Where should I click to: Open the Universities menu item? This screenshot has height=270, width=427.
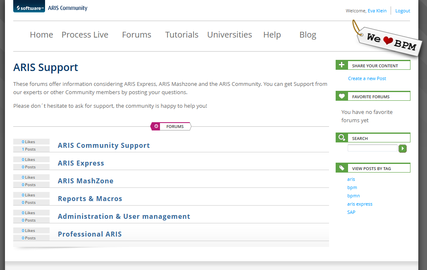pos(229,35)
